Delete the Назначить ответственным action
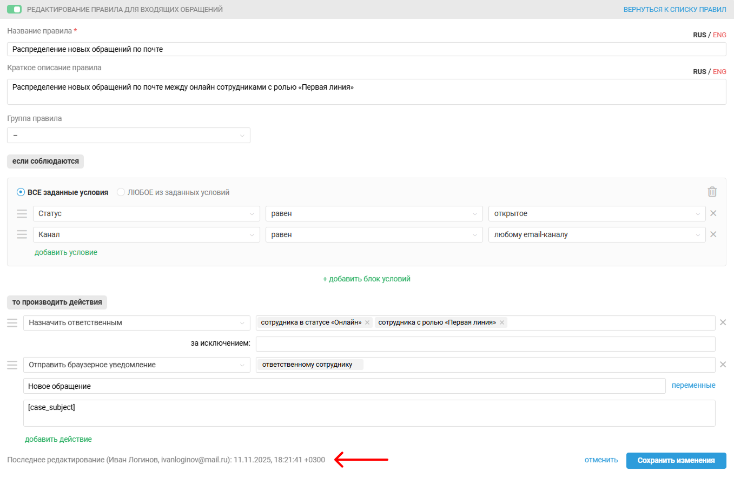This screenshot has width=734, height=478. [723, 322]
